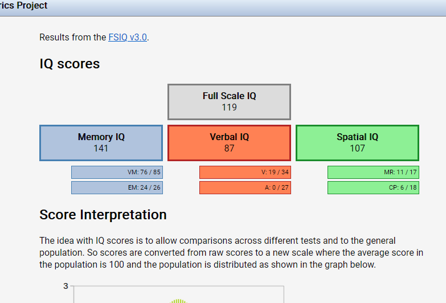Click the VM: 76 / 85 subscore bar
The height and width of the screenshot is (303, 446).
[117, 172]
